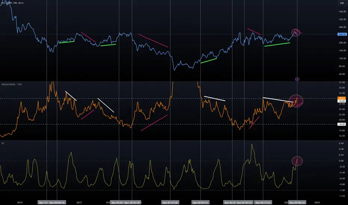Click the -1.20 CC axis value
The height and width of the screenshot is (205, 348).
tap(342, 196)
